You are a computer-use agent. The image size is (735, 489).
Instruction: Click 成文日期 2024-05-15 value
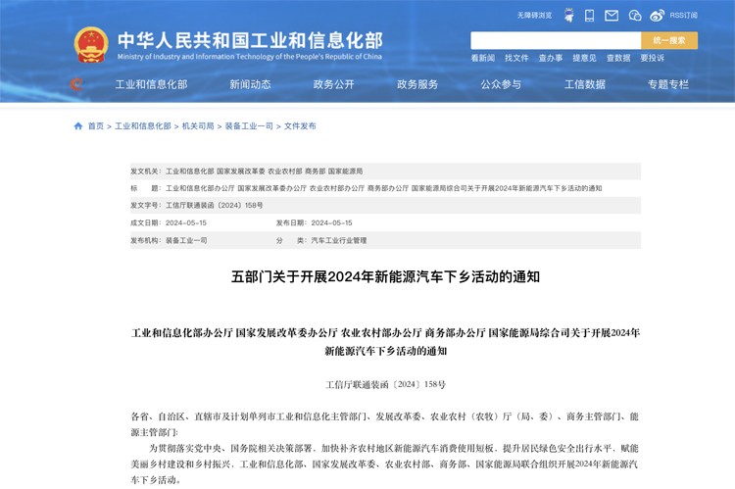[186, 223]
